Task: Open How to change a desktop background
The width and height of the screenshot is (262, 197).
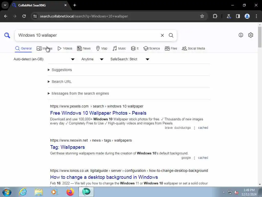Action: [104, 177]
